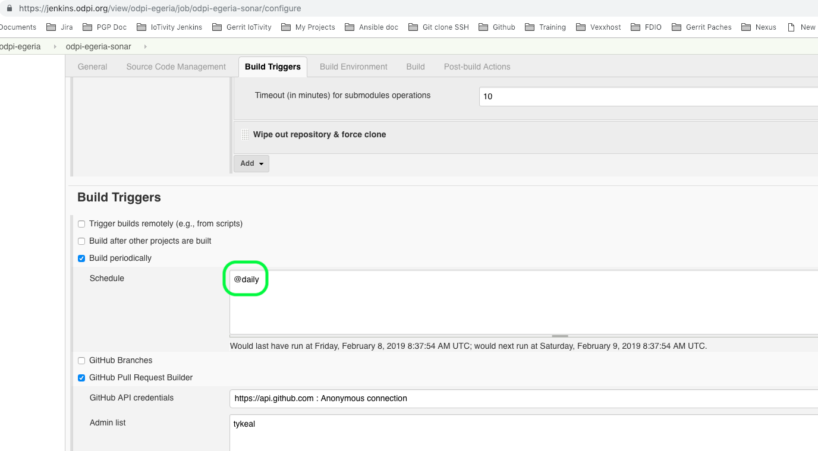
Task: Grab the drag handle beside Wipe out repository
Action: (x=245, y=134)
